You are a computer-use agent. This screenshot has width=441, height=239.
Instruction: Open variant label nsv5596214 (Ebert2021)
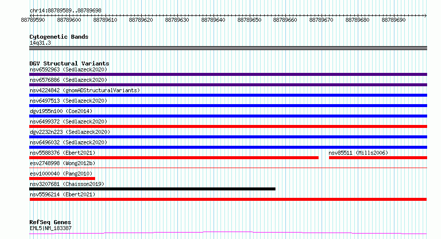(62, 194)
